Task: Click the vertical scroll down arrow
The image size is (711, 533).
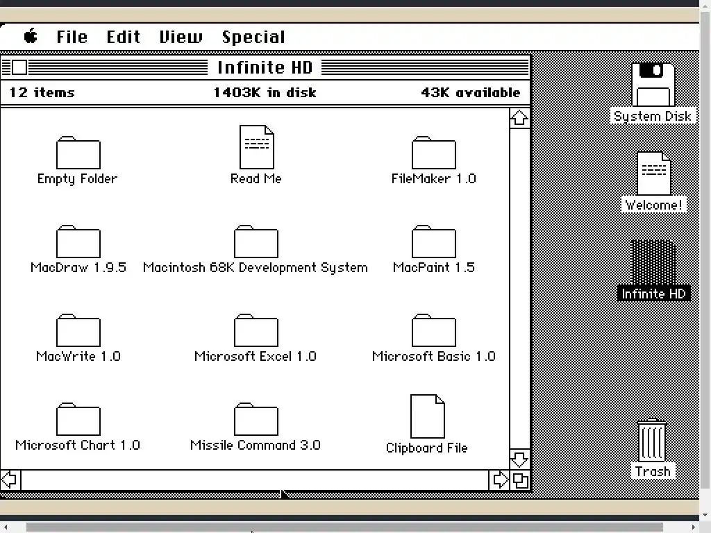Action: click(x=519, y=459)
